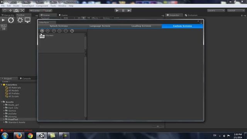247x139 pixels.
Task: Switch to the Game tab
Action: [x=63, y=15]
